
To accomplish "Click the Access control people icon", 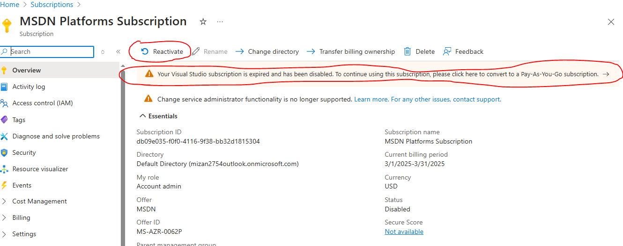I will pos(4,103).
